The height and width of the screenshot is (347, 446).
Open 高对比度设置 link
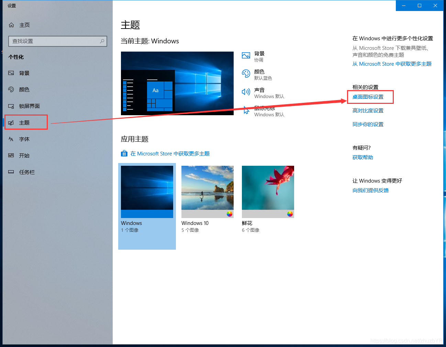pos(368,111)
